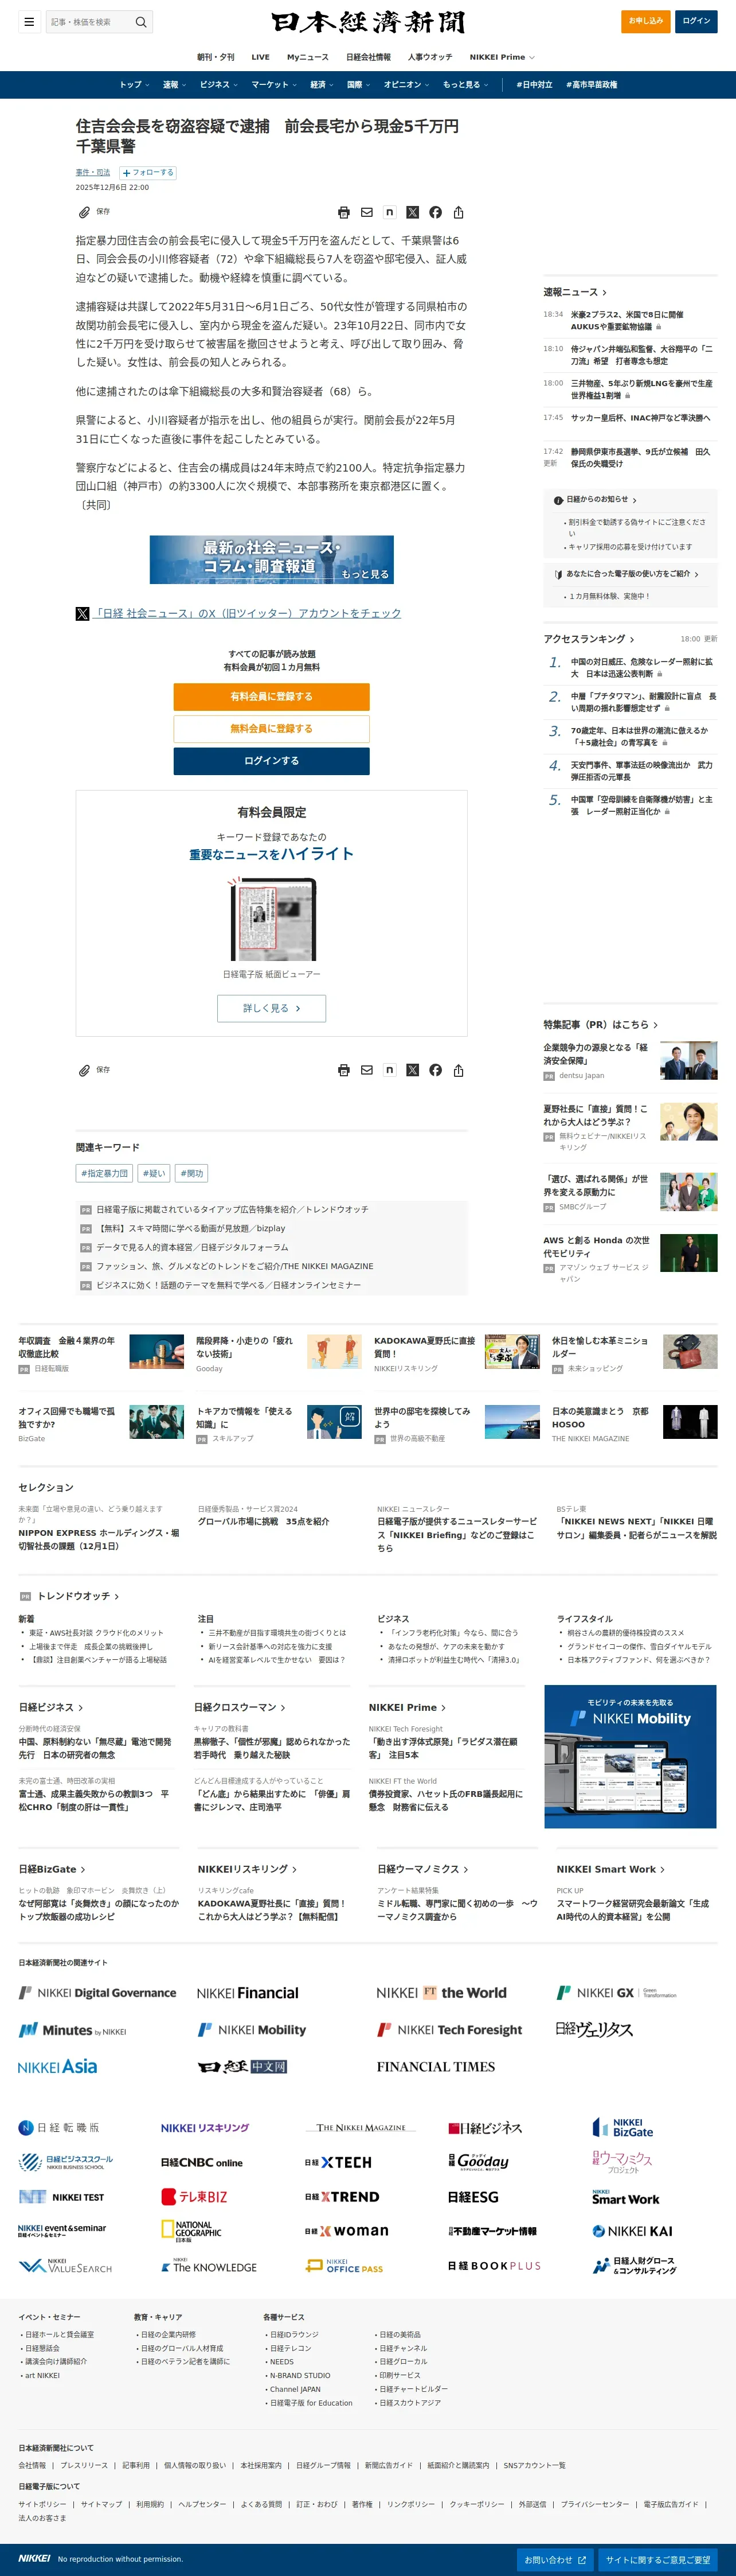Screen dimensions: 736x2576
Task: Open National Geographic logo link
Action: (x=192, y=2231)
